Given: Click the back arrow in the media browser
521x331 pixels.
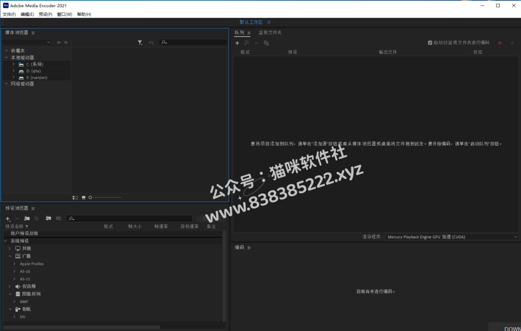Looking at the screenshot, I should 59,42.
